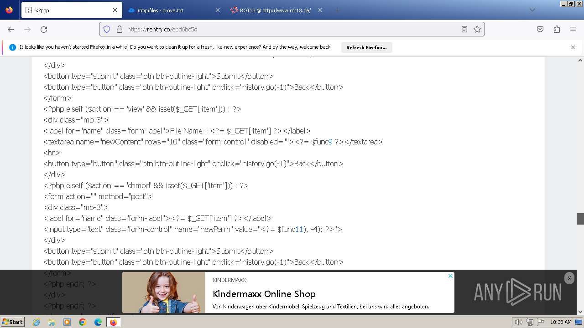Click KINDERMAXX ad brand label
The width and height of the screenshot is (584, 328).
[229, 280]
